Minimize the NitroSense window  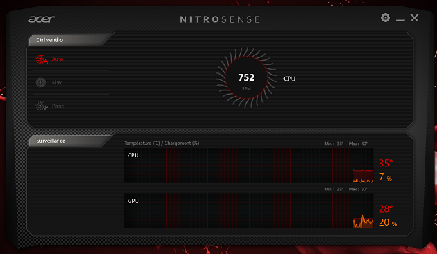(400, 20)
